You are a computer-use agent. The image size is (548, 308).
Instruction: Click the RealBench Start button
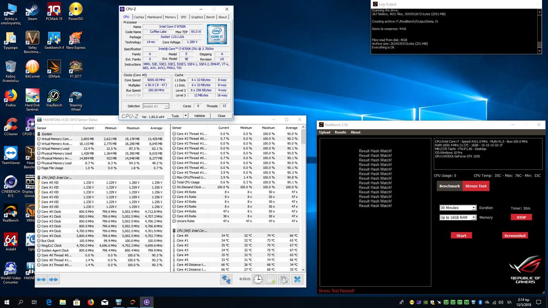(462, 235)
